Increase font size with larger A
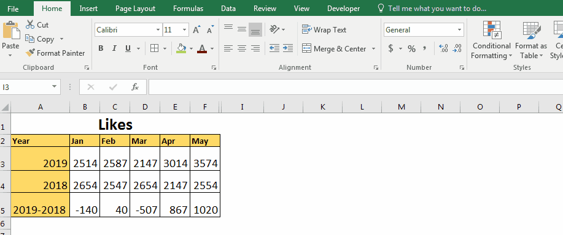The width and height of the screenshot is (563, 235). click(196, 30)
